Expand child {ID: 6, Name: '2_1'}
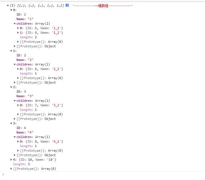This screenshot has width=205, height=180. 18,69
